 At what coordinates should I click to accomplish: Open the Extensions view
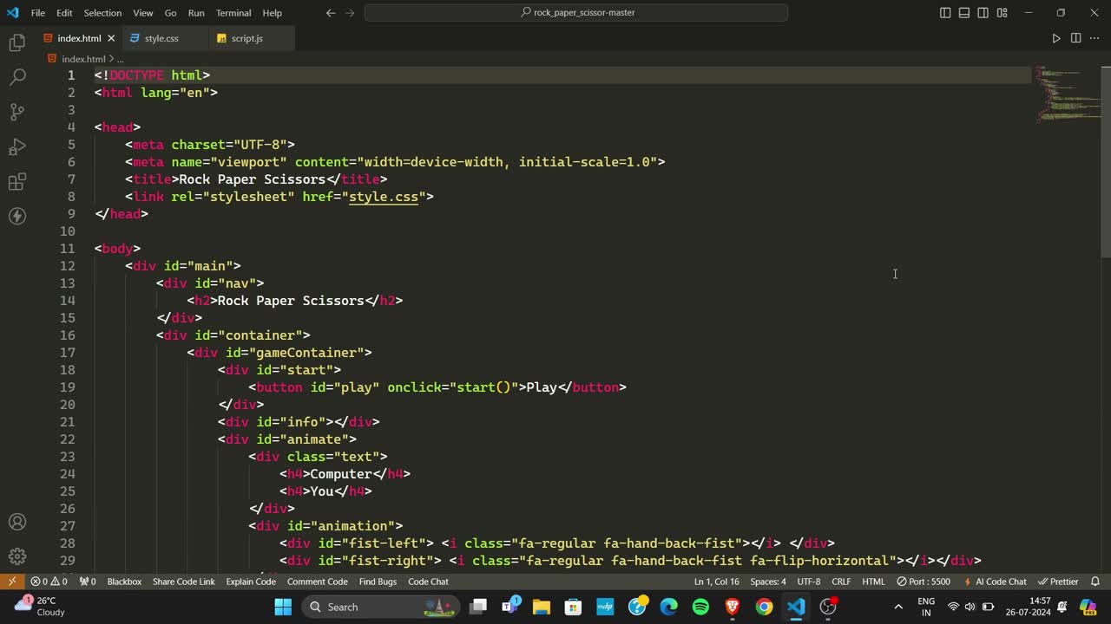17,181
